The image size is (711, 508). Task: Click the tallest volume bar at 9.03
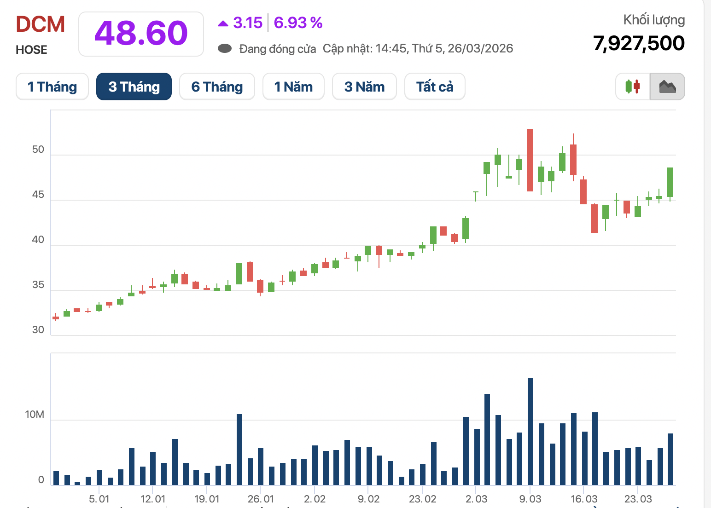530,431
